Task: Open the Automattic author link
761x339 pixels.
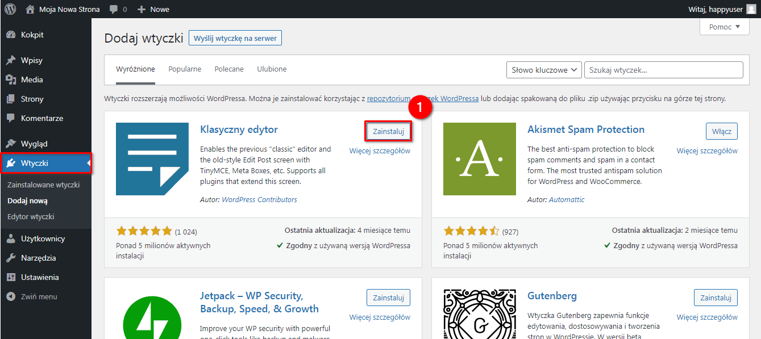Action: 567,199
